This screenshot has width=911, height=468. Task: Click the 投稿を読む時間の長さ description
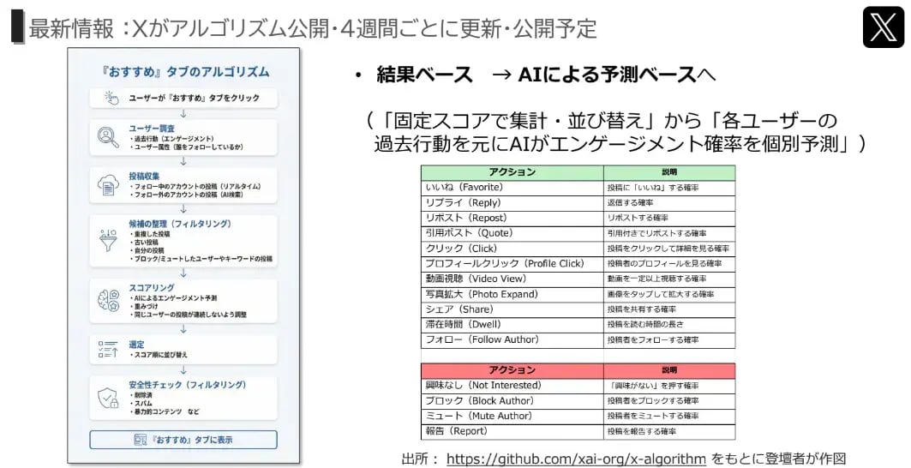pyautogui.click(x=669, y=324)
